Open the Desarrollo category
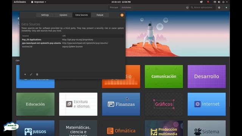242x136 pixels. click(x=206, y=76)
